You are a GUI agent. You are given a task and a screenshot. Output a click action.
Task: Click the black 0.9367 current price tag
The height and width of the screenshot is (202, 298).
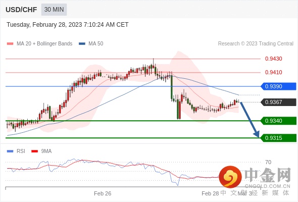pos(278,102)
